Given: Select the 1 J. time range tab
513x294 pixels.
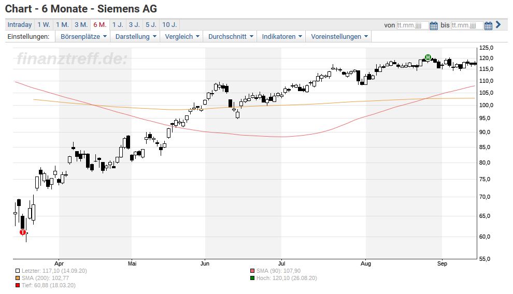Looking at the screenshot, I should 118,25.
